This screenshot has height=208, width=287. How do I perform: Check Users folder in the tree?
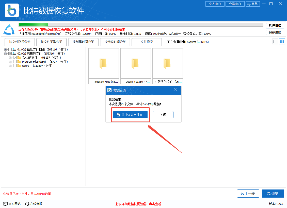pos(15,66)
